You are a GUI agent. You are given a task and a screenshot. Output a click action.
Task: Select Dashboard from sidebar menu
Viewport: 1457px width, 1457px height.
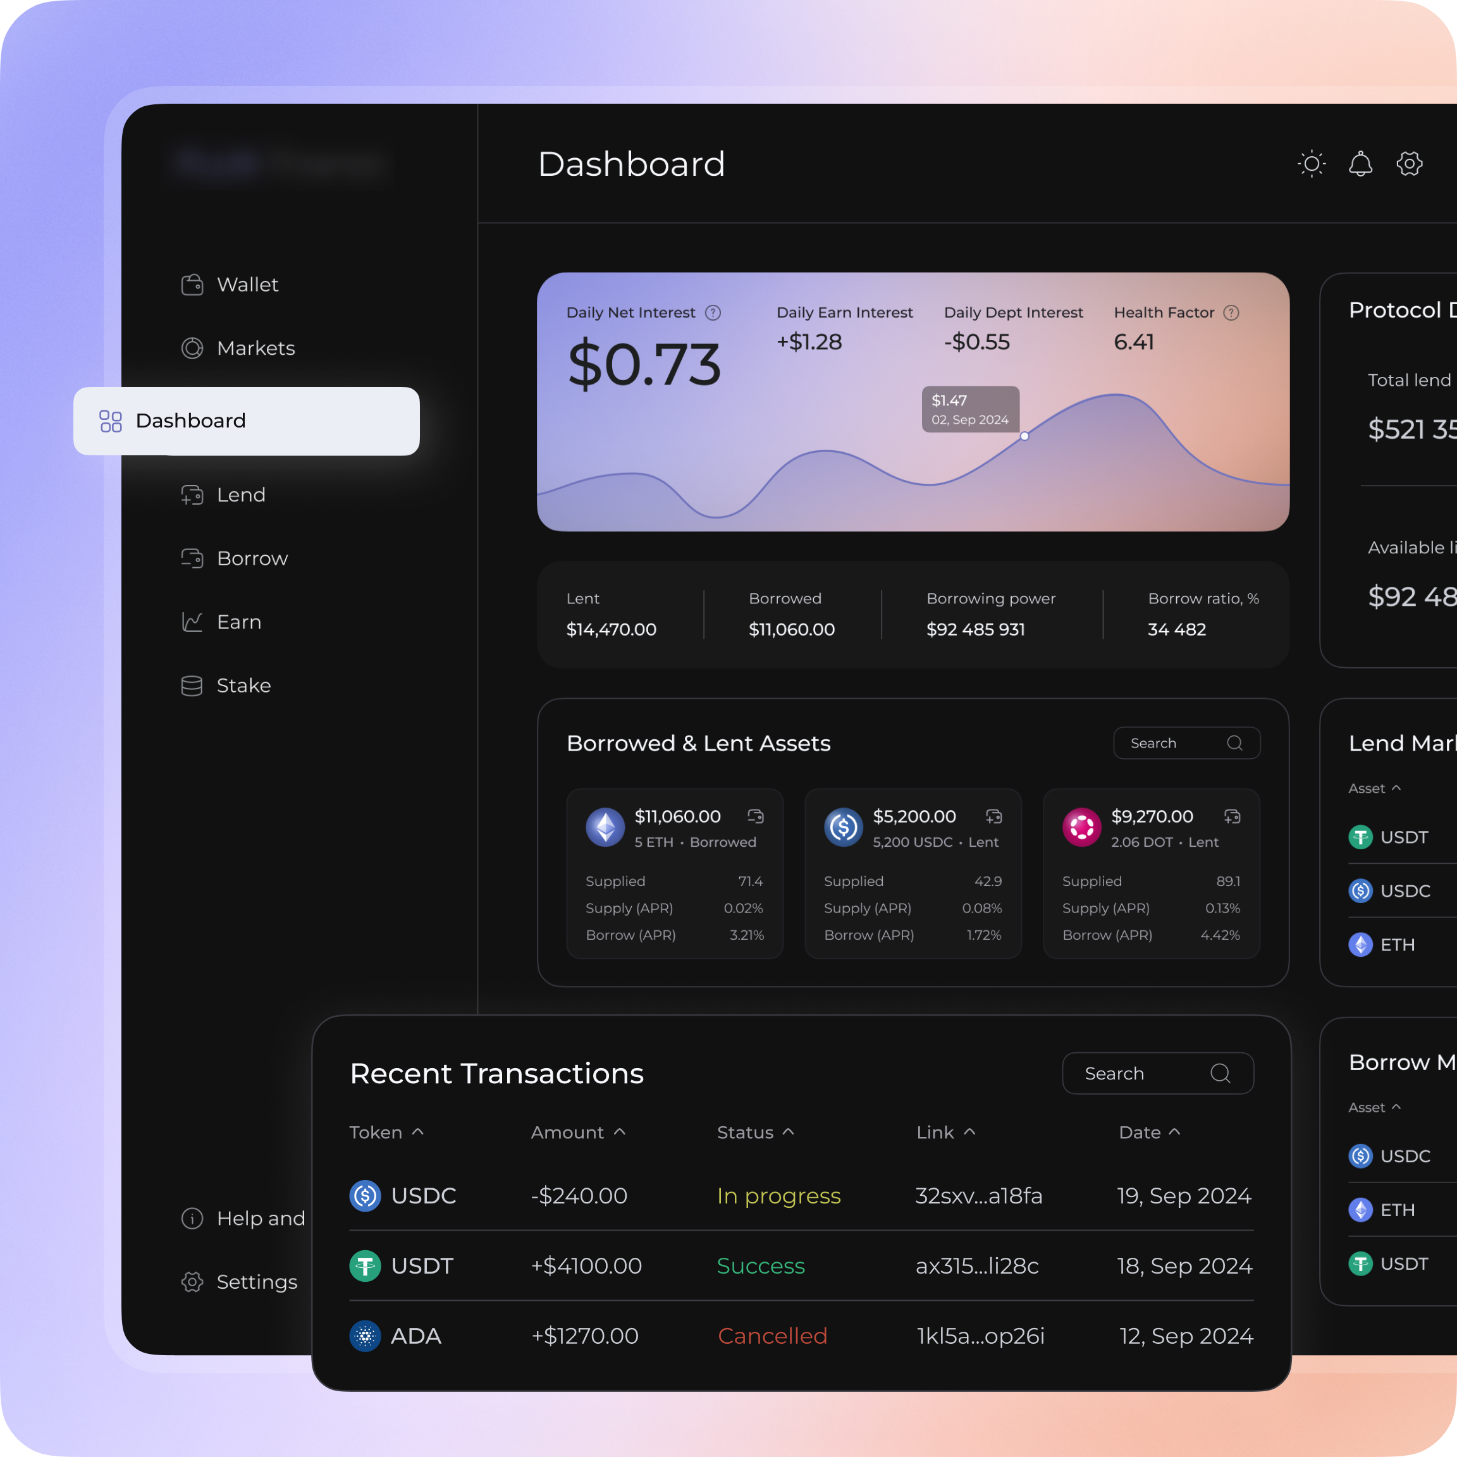(x=247, y=421)
